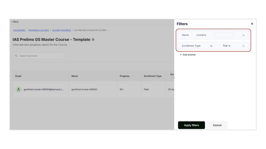Screen dimensions: 266x149
Task: Apply filters
Action: click(x=191, y=125)
